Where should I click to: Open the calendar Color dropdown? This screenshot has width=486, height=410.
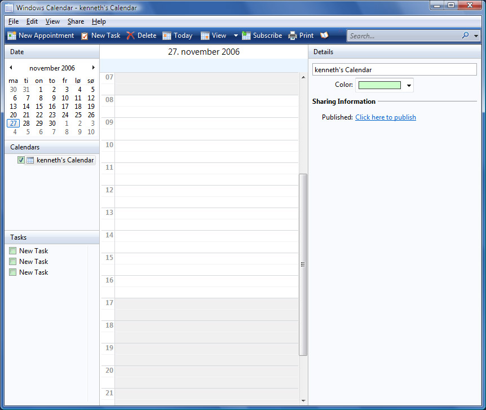409,85
